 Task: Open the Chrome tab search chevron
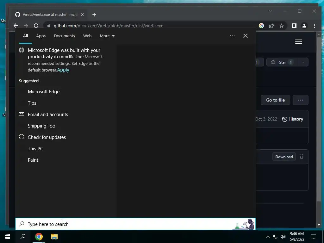(x=270, y=11)
